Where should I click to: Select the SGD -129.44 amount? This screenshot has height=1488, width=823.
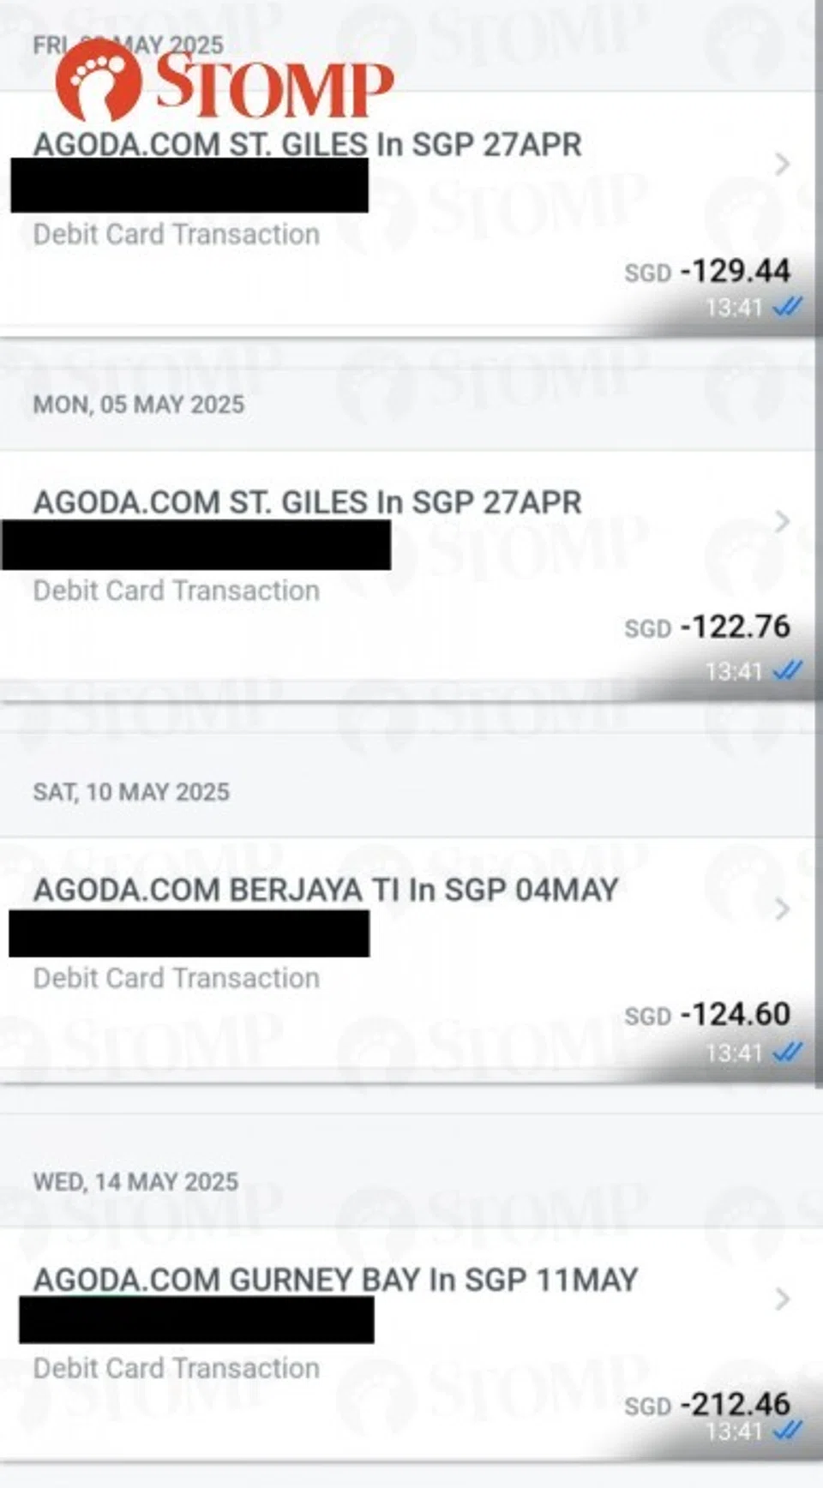click(x=707, y=272)
